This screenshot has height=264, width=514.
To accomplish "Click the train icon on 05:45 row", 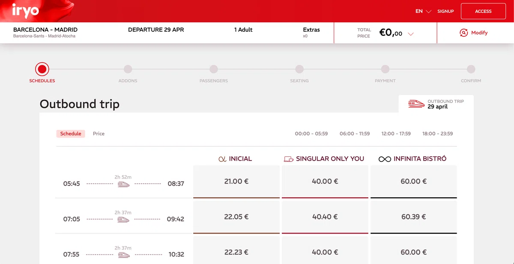I will click(123, 184).
